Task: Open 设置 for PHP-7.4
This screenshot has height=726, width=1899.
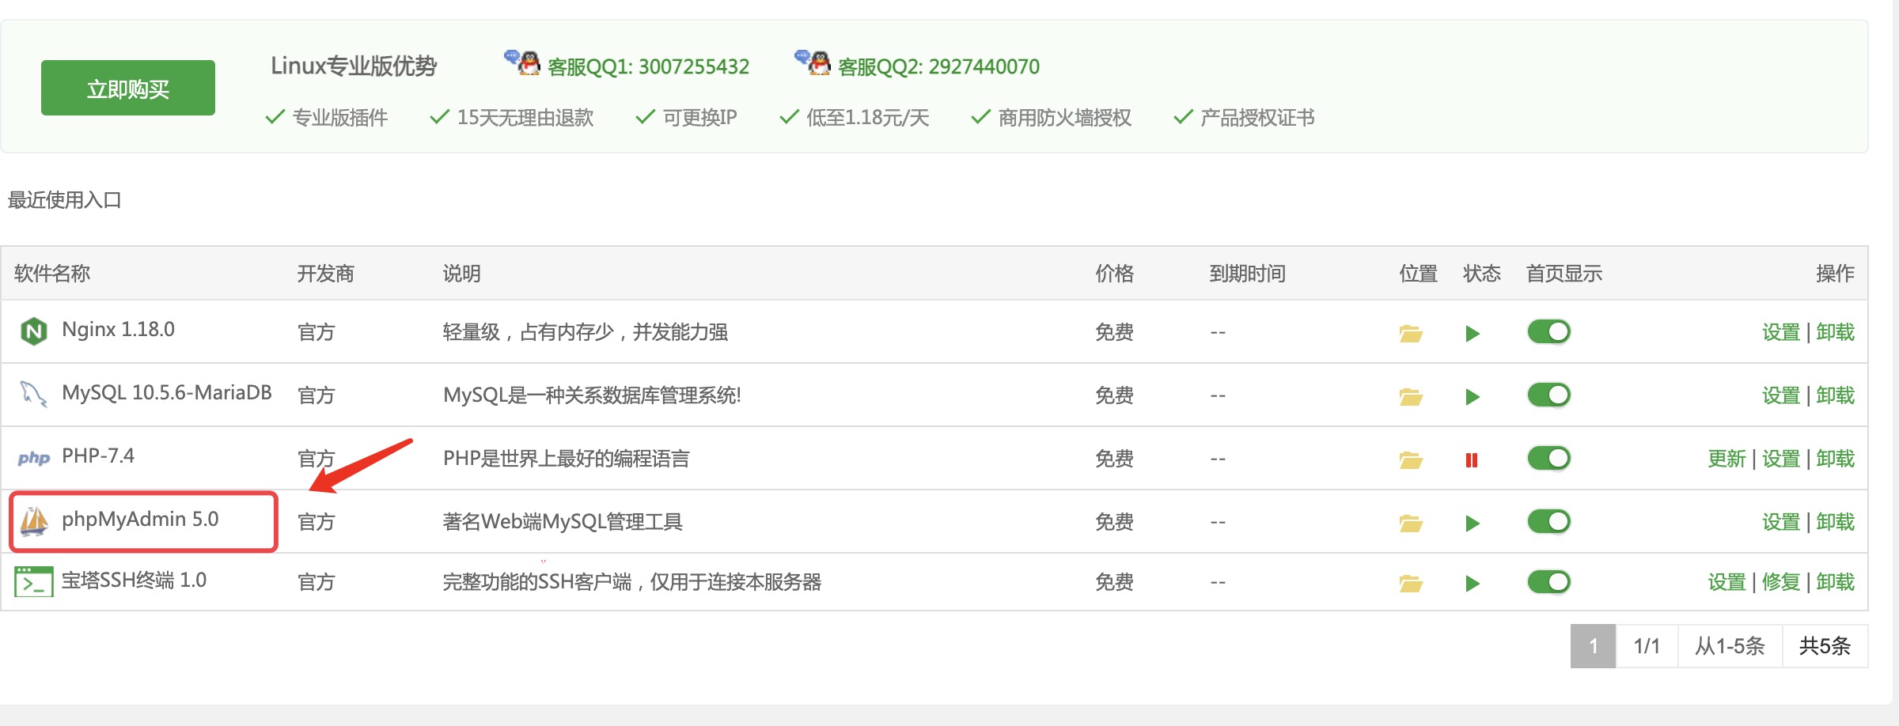Action: [x=1781, y=459]
